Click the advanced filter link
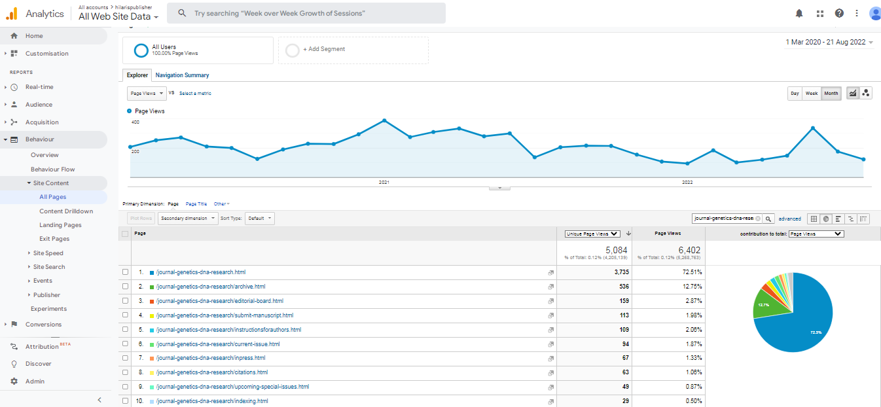The height and width of the screenshot is (407, 881). pyautogui.click(x=789, y=219)
